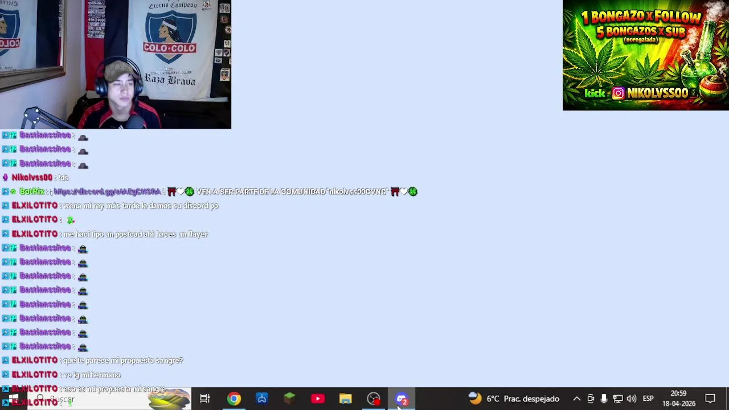Click the webcam video overlay

pos(116,64)
